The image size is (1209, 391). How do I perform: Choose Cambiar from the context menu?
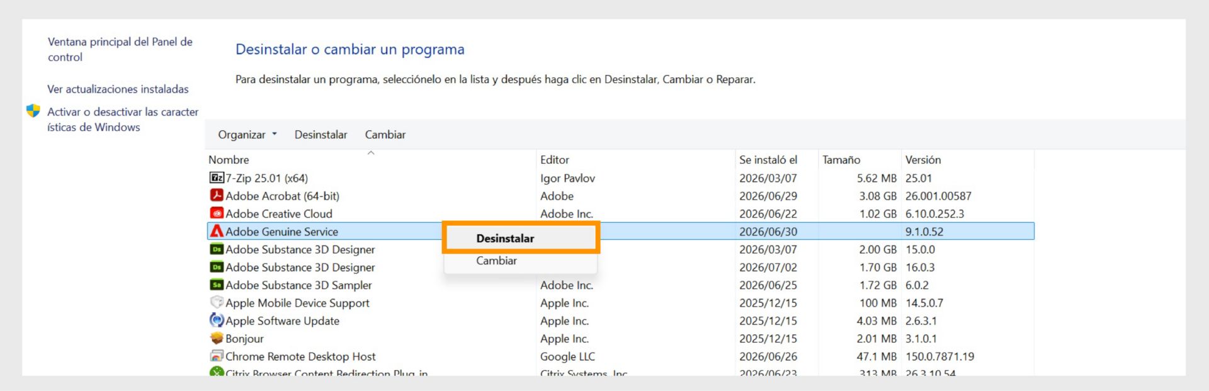click(496, 261)
